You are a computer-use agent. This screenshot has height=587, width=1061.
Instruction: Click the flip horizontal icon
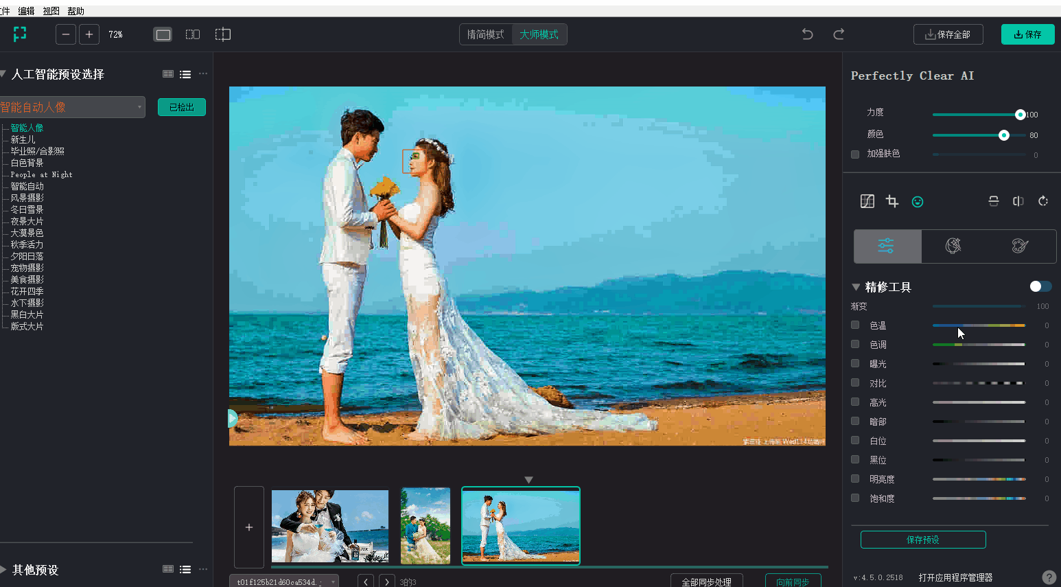click(x=1018, y=201)
